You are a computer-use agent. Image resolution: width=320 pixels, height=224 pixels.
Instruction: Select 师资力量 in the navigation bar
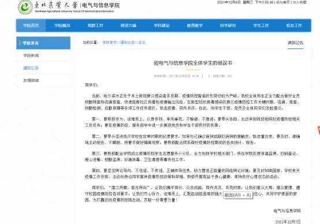[x=128, y=25]
